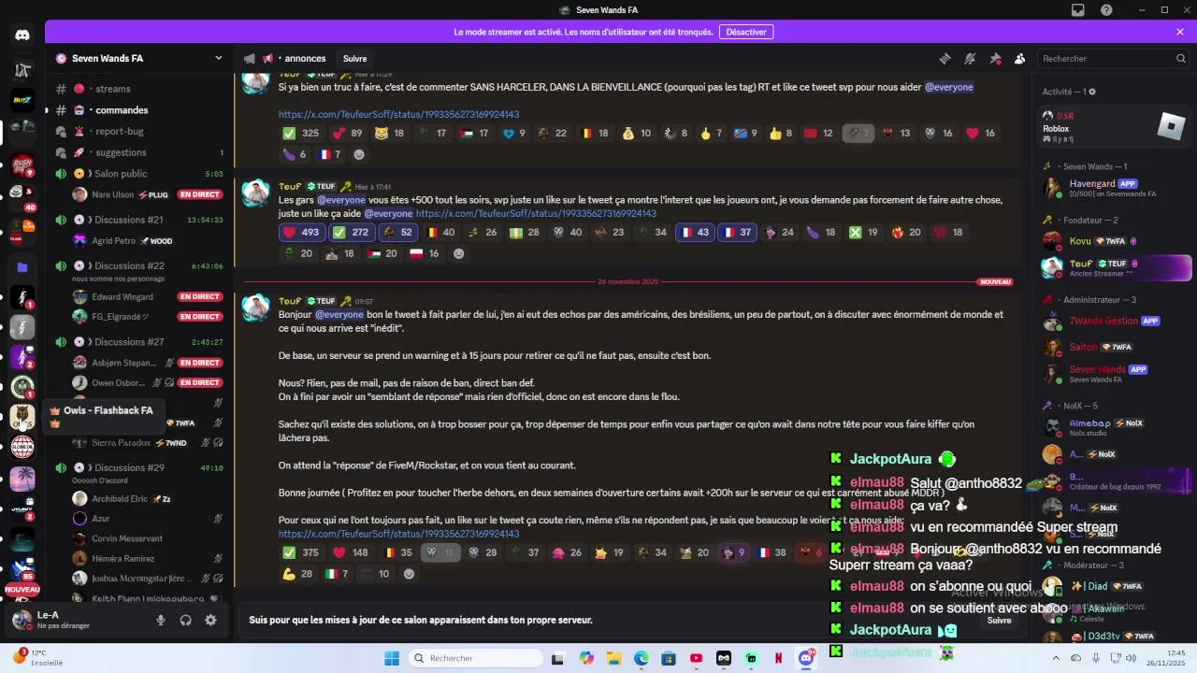This screenshot has width=1197, height=673.
Task: Toggle the green check 375 reaction
Action: pyautogui.click(x=301, y=552)
